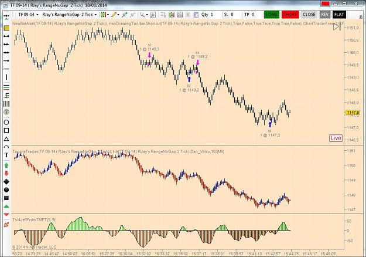Open the RJay's RangeNoGap 2 Tick dropdown
366x257 pixels.
pyautogui.click(x=69, y=15)
